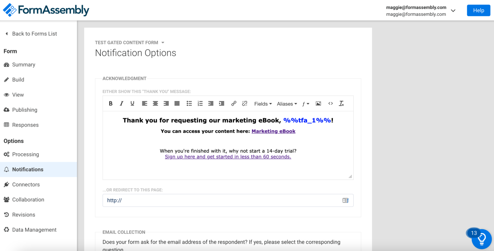
Task: Decrease indent in the editor
Action: (211, 104)
